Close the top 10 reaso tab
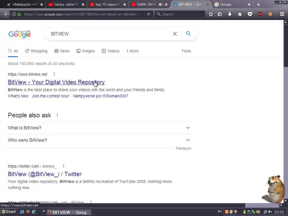The image size is (288, 216). pos(125,4)
